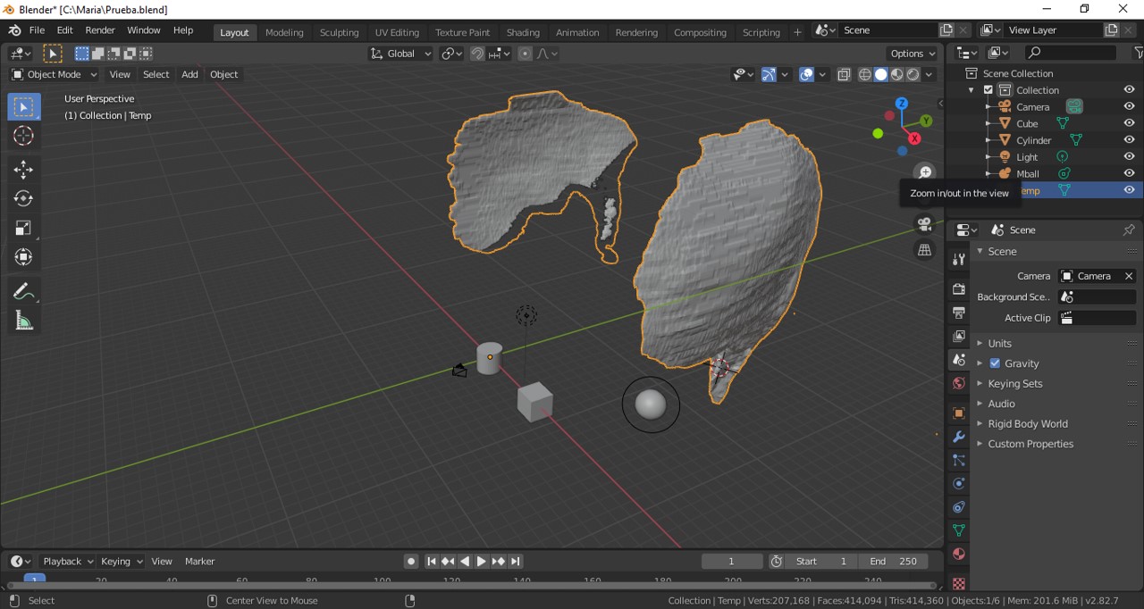Image resolution: width=1144 pixels, height=609 pixels.
Task: Toggle camera view in the viewport
Action: click(x=925, y=223)
